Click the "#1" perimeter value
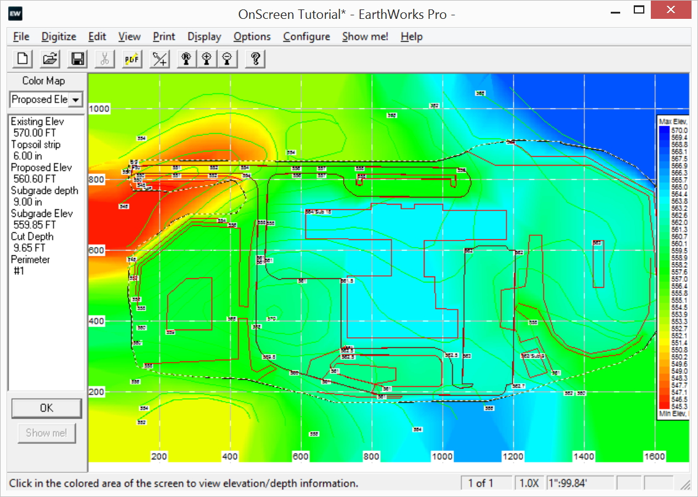The image size is (698, 497). (19, 271)
